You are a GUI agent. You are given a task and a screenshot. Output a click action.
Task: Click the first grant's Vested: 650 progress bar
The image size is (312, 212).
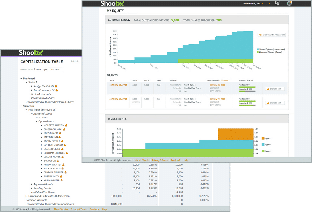click(x=247, y=87)
